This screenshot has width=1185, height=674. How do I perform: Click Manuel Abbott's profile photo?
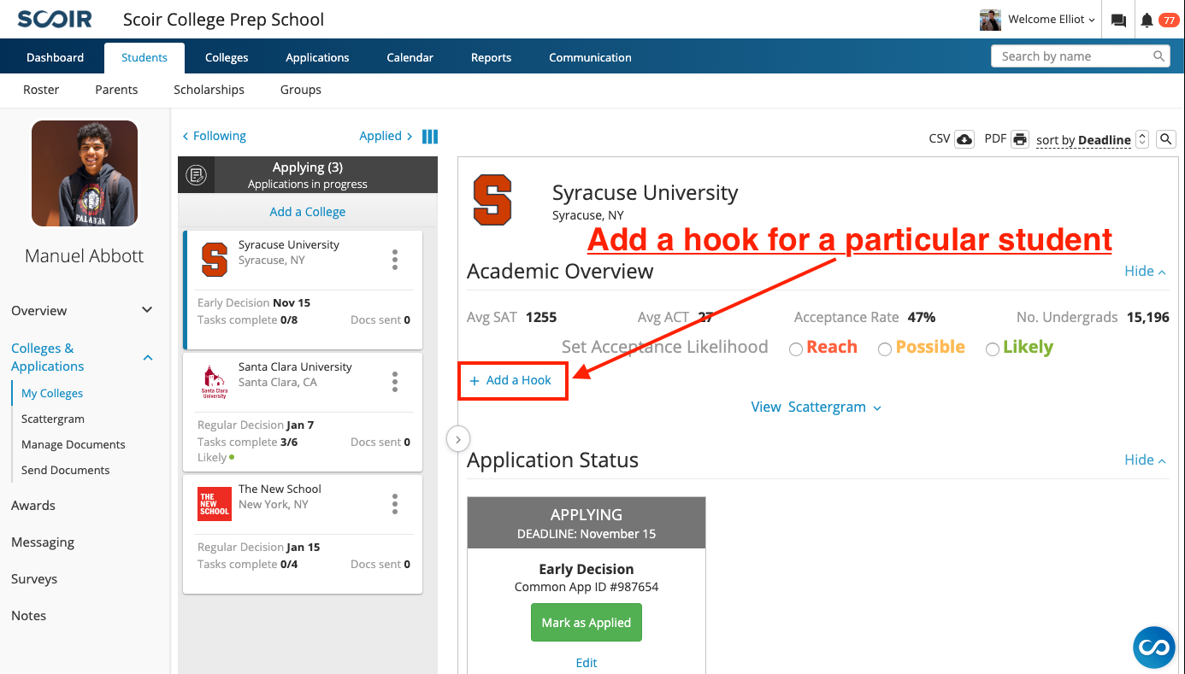(85, 173)
